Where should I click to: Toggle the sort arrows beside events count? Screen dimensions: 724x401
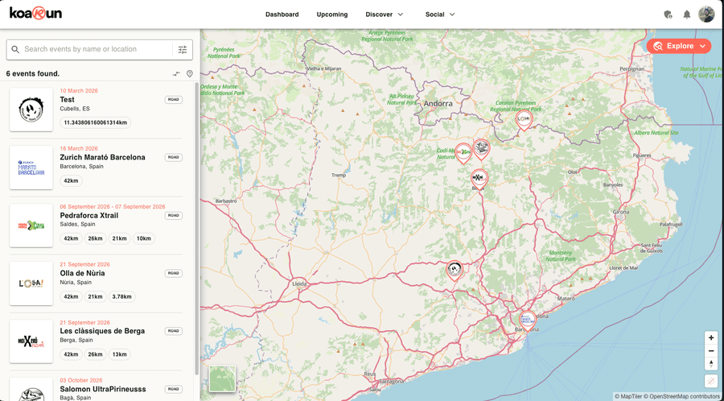click(176, 74)
